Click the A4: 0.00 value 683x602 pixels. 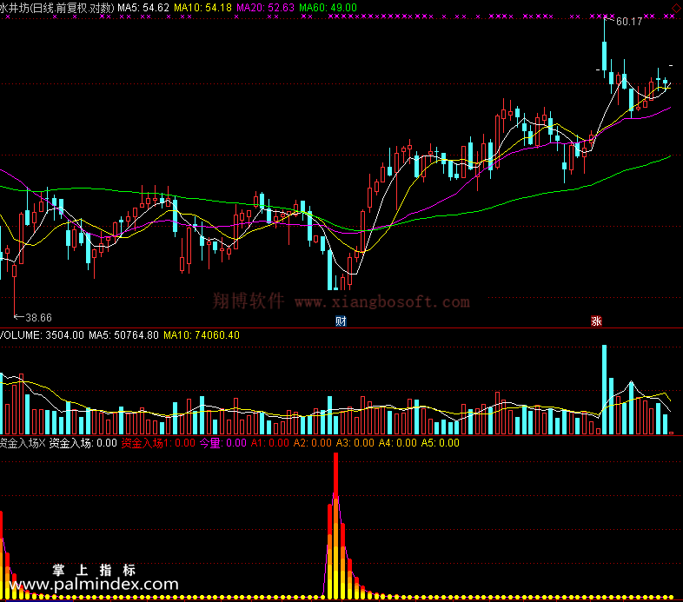tap(398, 443)
